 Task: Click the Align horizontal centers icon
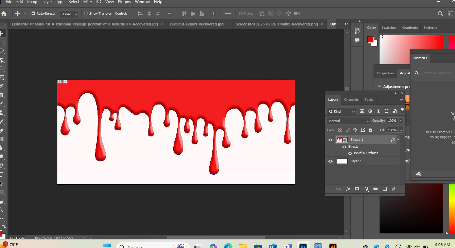coord(149,14)
